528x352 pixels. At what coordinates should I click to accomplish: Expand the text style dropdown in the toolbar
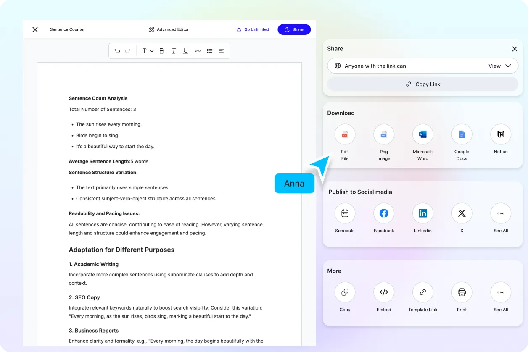tap(147, 50)
